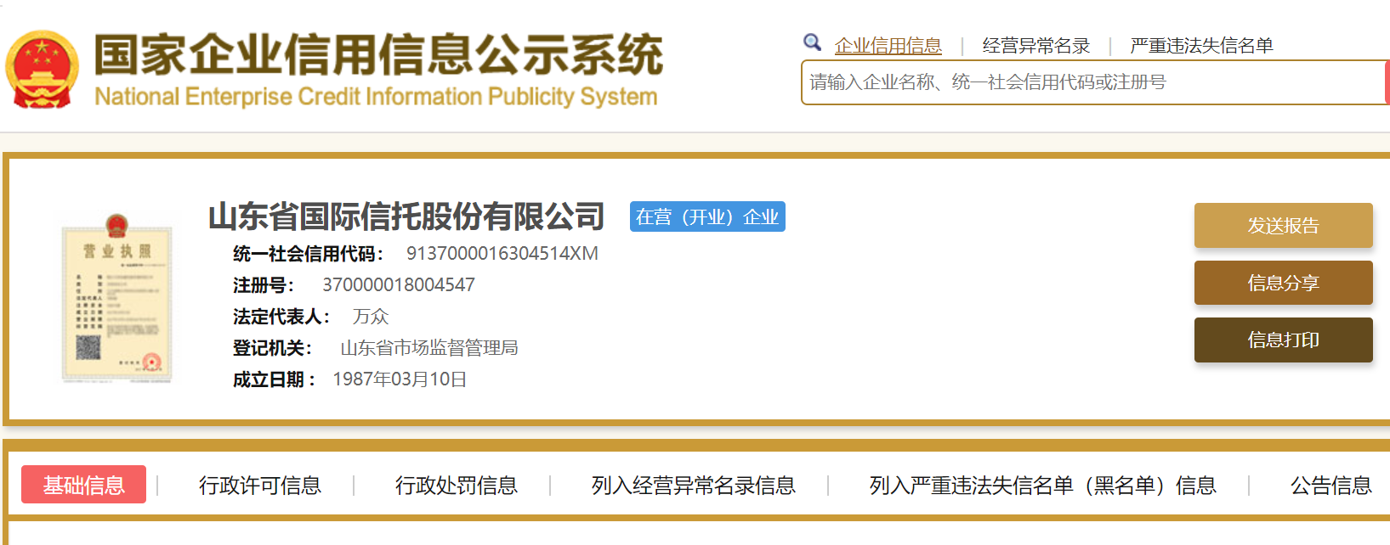Open the 行政许可信息 tab

[260, 486]
